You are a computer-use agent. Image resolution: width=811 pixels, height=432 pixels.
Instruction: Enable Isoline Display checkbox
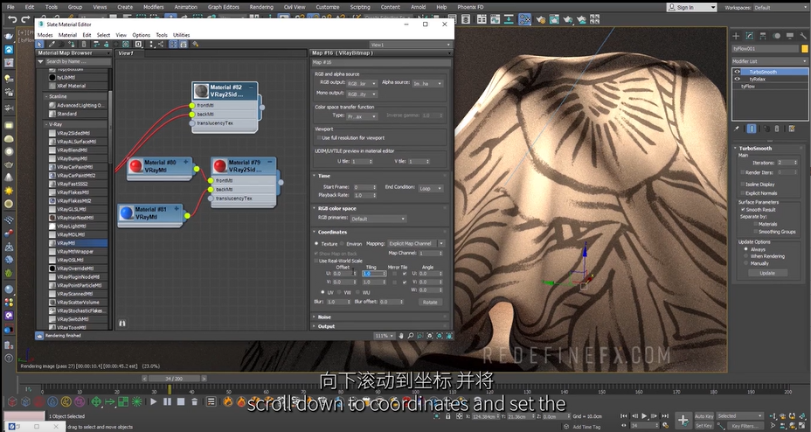[x=743, y=185]
